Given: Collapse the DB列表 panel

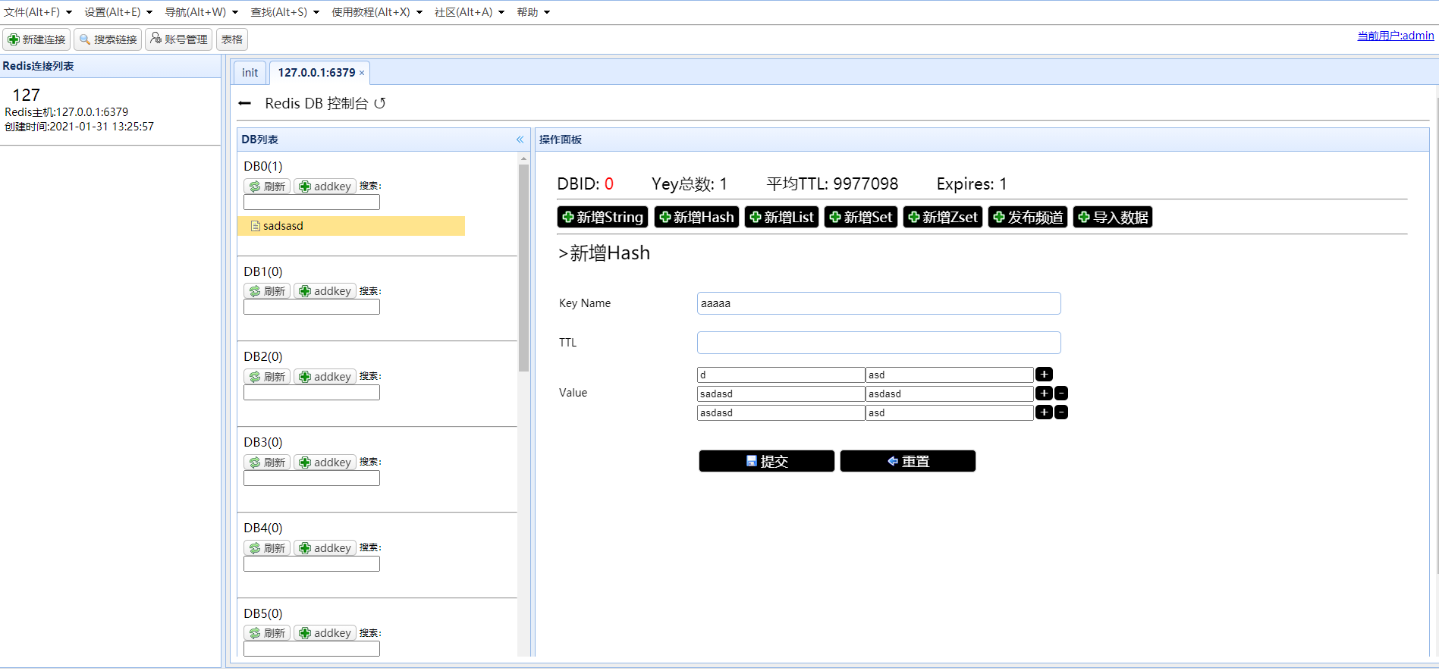Looking at the screenshot, I should [x=520, y=140].
